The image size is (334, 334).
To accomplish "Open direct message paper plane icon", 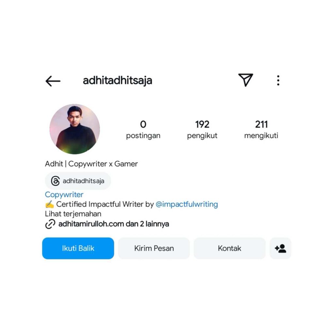I will pos(246,80).
